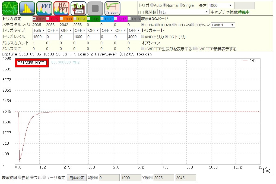The image size is (276, 184).
Task: Select CH9-16 ADC board option
Action: coord(157,25)
